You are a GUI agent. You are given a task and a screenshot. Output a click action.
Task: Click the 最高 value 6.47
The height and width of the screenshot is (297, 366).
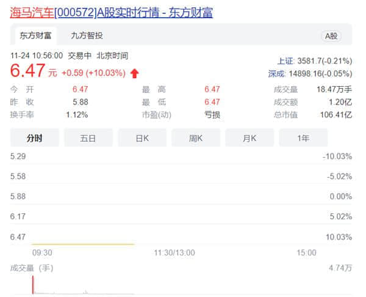[x=212, y=89]
